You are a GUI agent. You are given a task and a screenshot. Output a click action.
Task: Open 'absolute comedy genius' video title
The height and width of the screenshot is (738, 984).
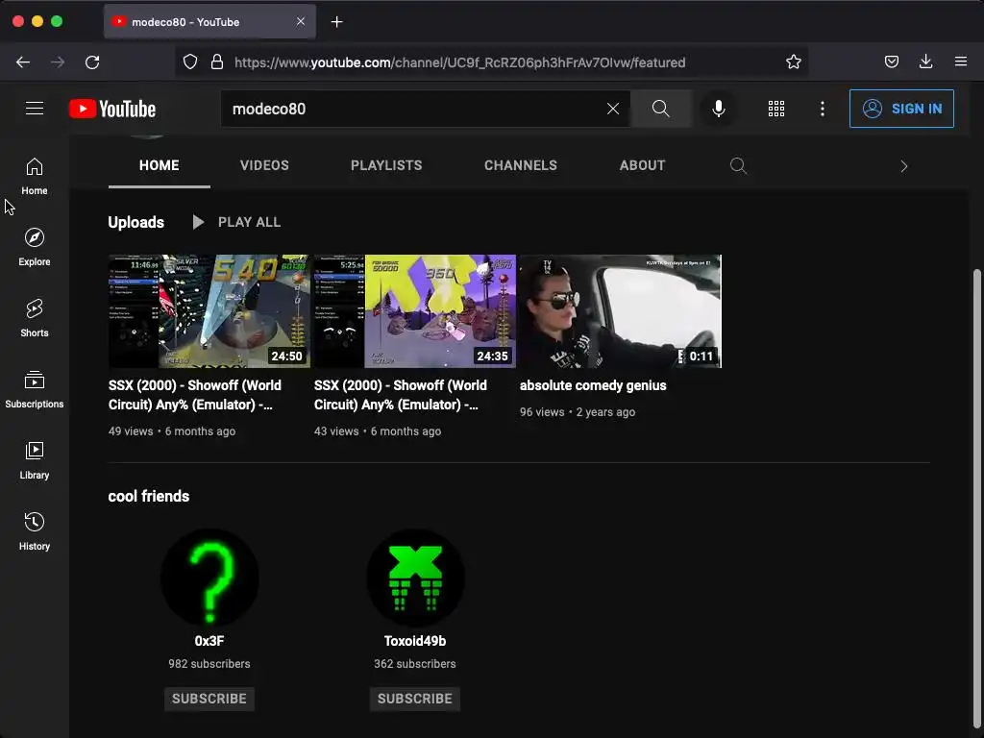[x=593, y=385]
